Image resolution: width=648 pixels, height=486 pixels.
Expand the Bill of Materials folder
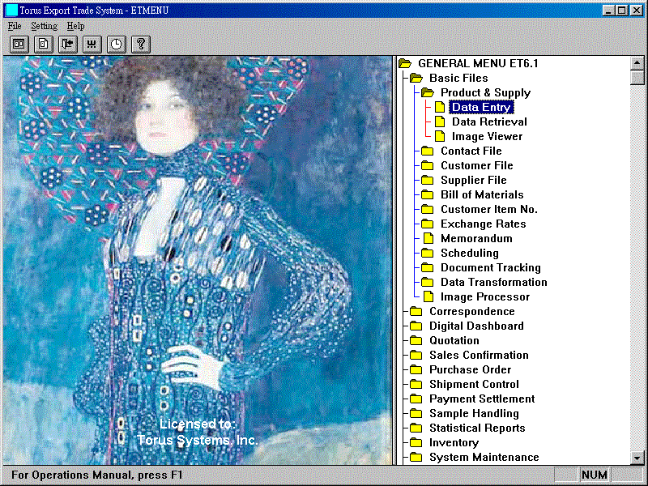pos(428,195)
